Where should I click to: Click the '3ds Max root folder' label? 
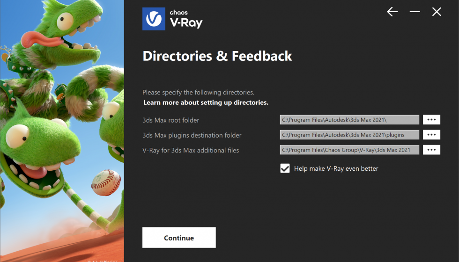(x=170, y=120)
